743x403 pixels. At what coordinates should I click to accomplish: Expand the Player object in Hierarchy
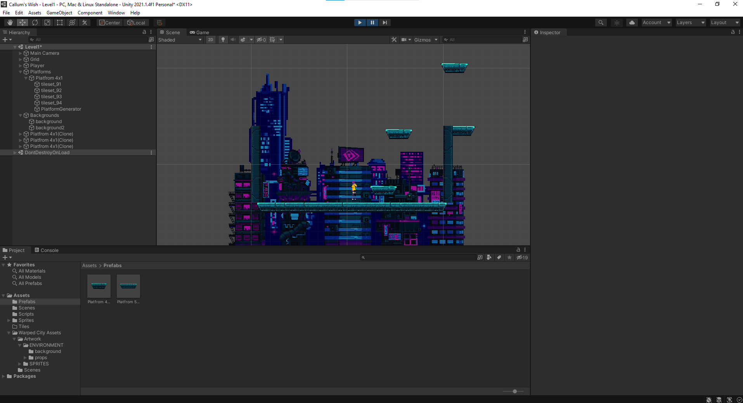pyautogui.click(x=21, y=66)
